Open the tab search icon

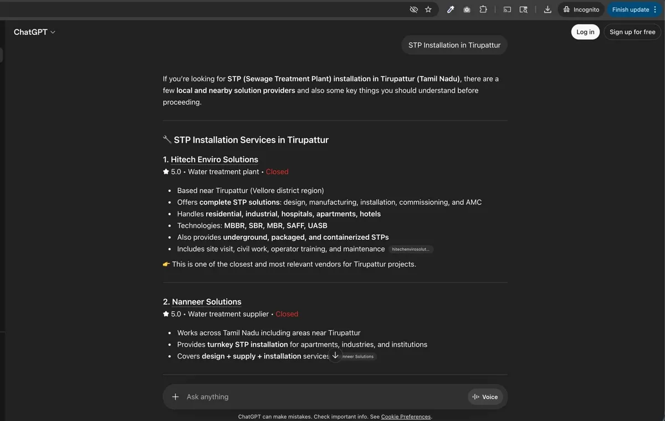523,9
